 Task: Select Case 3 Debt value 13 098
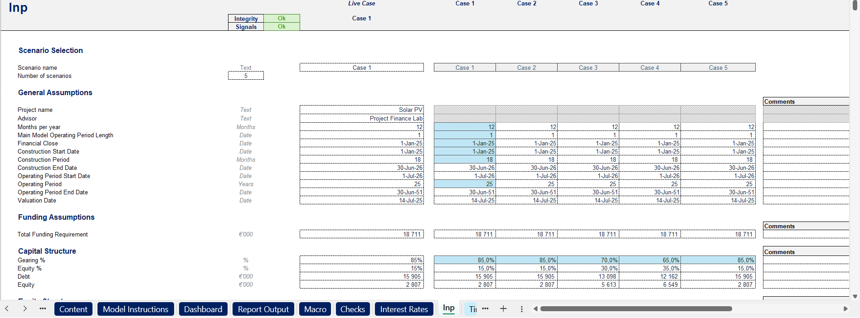[x=588, y=276]
